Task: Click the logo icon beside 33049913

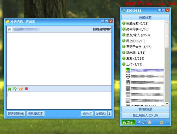Action: [x=124, y=11]
